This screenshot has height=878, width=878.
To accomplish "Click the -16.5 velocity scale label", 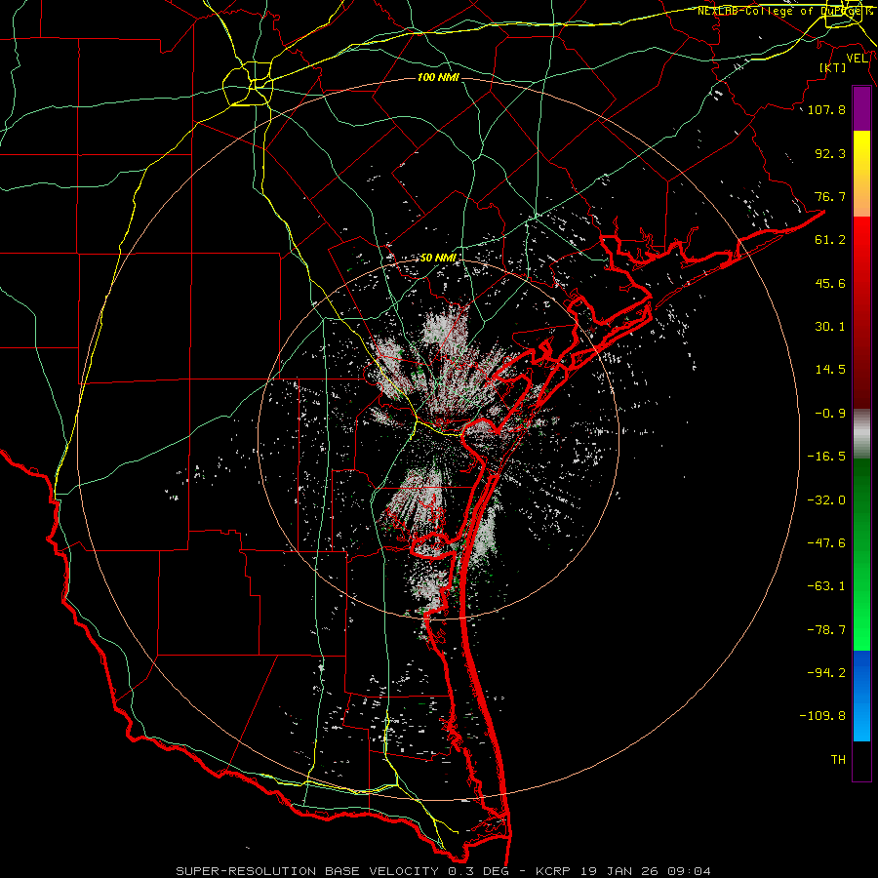I will click(x=826, y=457).
